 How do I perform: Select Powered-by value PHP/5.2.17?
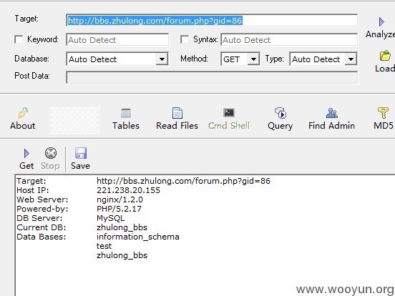pos(119,209)
